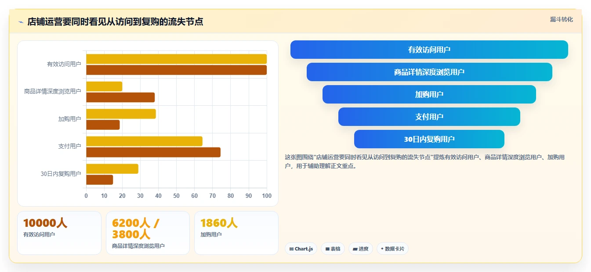Click the 有效访问用户 chart axis label
The width and height of the screenshot is (591, 272).
point(64,64)
